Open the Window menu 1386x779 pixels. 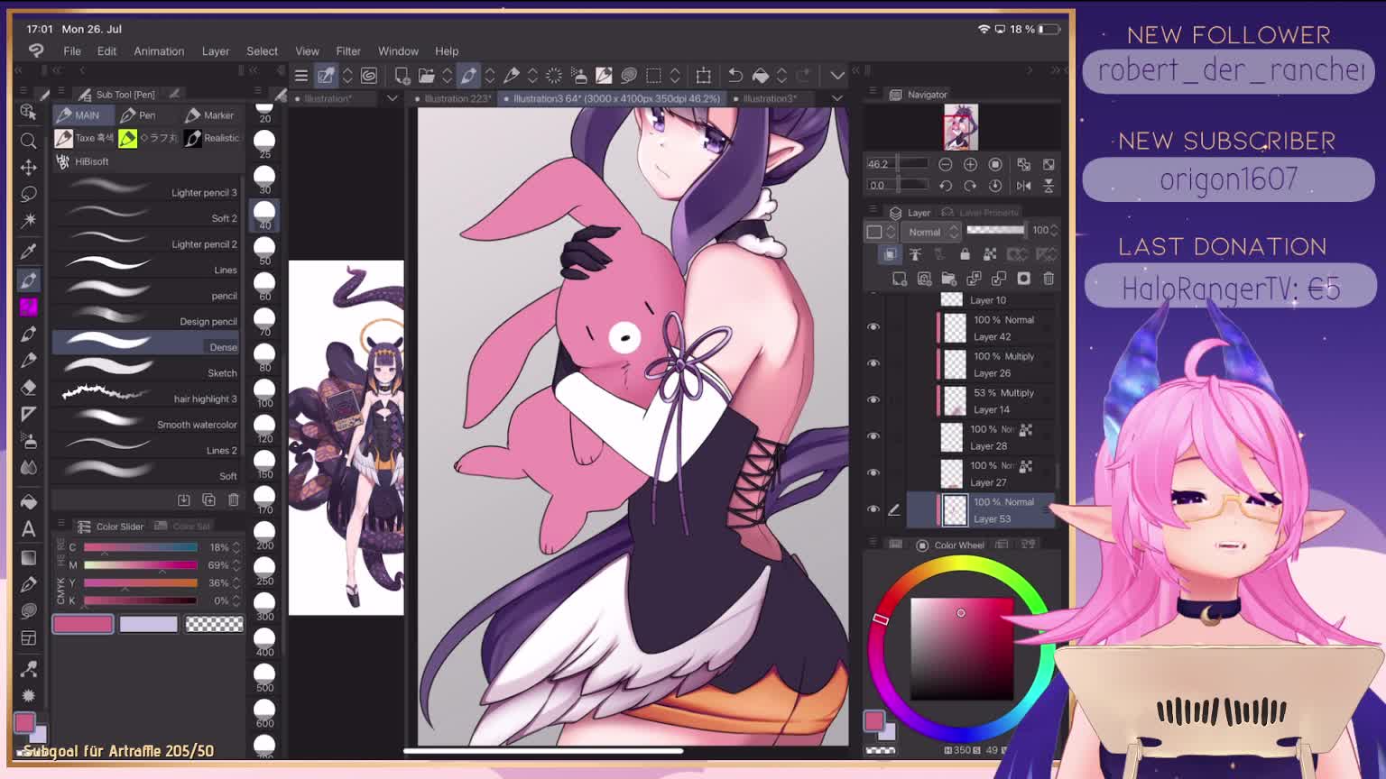pos(398,51)
